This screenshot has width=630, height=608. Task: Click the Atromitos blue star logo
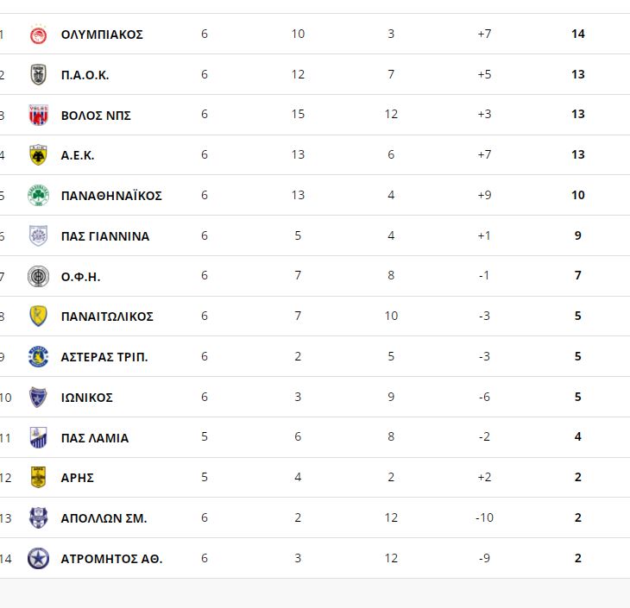point(38,559)
